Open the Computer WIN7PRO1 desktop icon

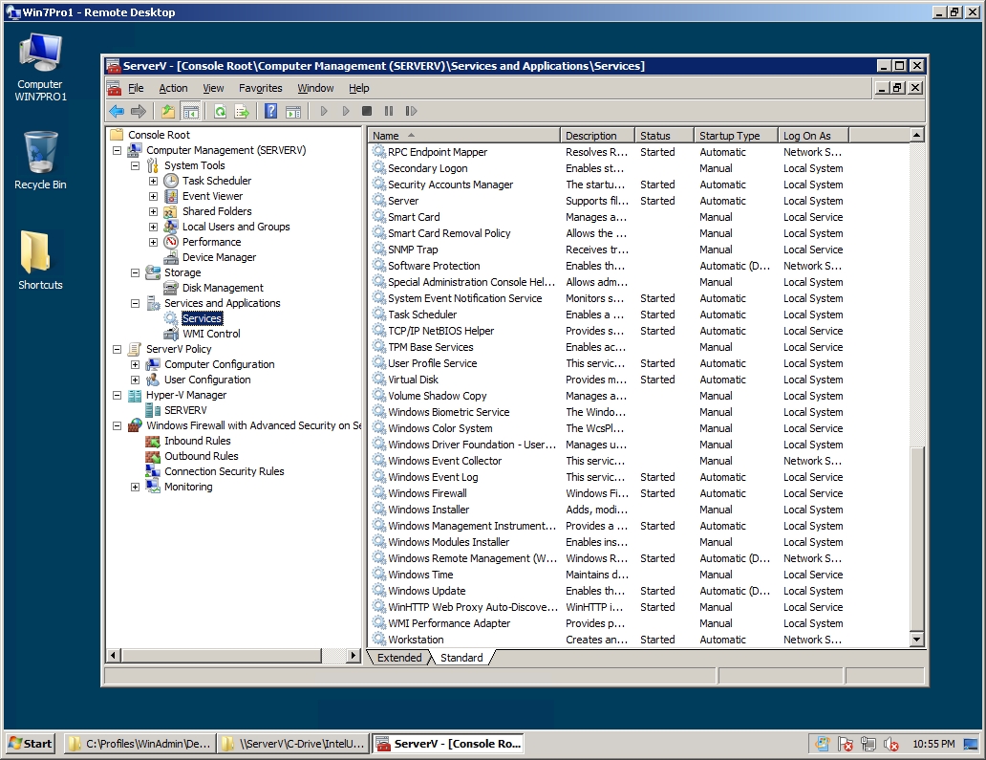pos(40,66)
